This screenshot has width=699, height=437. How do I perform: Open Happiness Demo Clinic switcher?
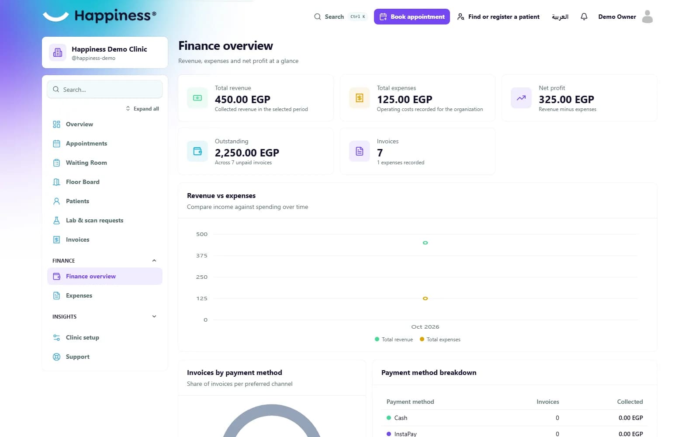(x=105, y=52)
